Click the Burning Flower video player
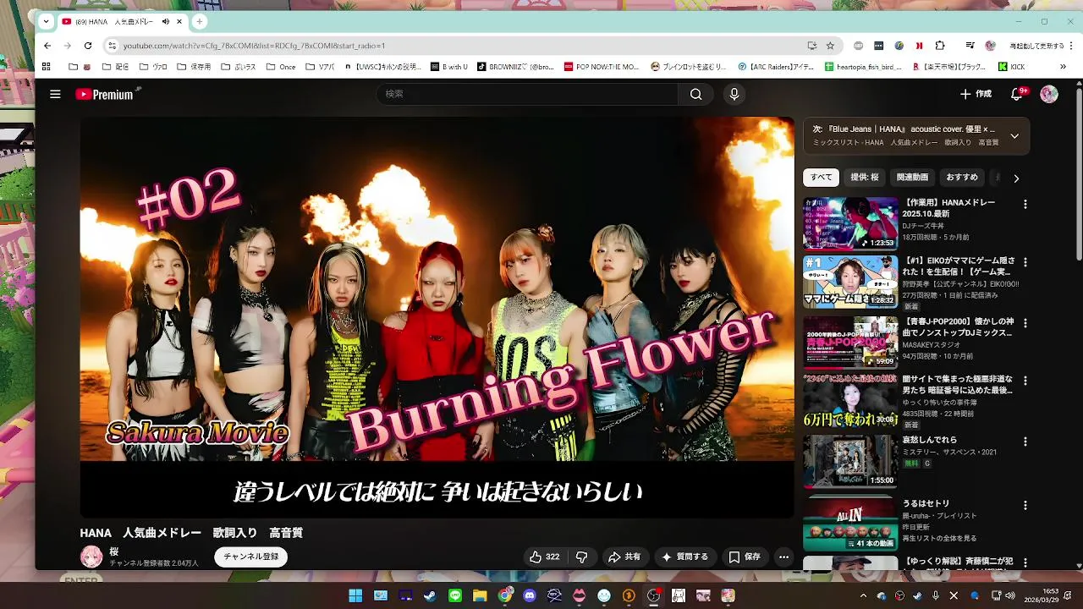Image resolution: width=1083 pixels, height=609 pixels. [x=437, y=317]
